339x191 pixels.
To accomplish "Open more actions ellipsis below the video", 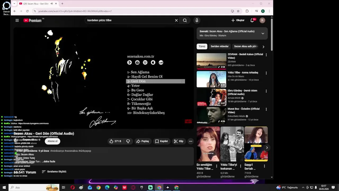I will [x=191, y=141].
